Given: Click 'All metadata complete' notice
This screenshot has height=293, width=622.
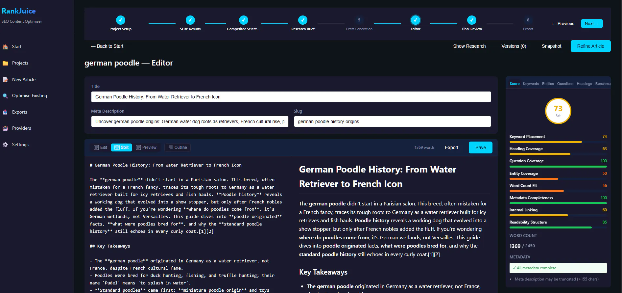Looking at the screenshot, I should (558, 268).
